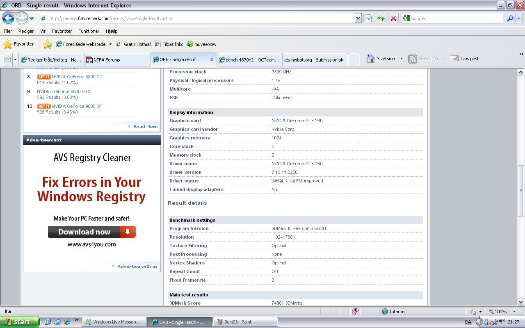
Task: Switch to the Rediger tråd/indlæg tab
Action: [x=52, y=59]
